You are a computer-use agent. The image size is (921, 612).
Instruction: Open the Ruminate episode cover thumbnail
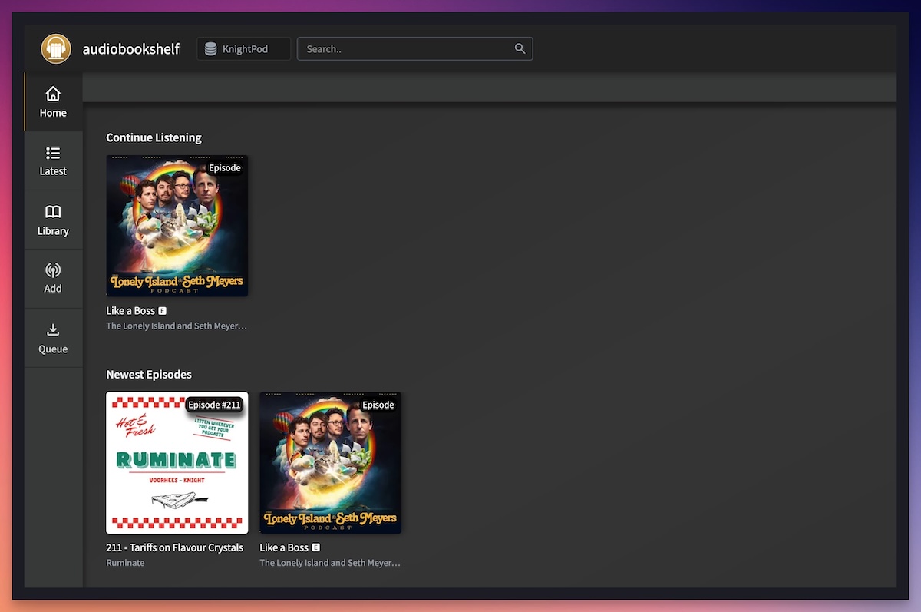click(x=177, y=462)
